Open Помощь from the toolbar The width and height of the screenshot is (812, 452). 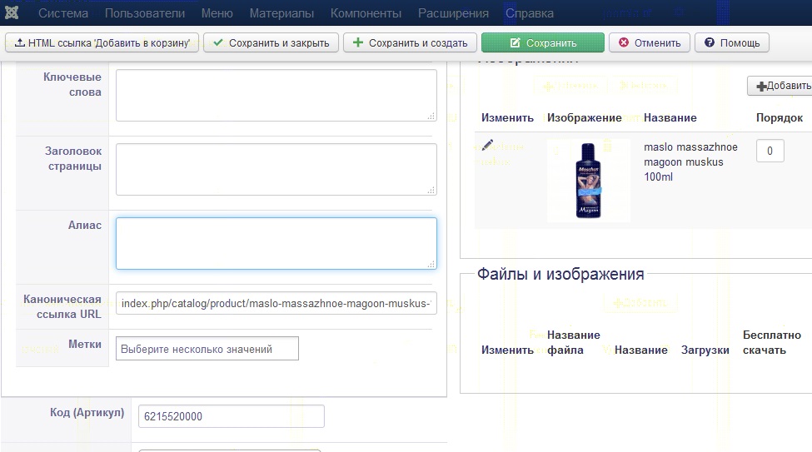[x=732, y=43]
